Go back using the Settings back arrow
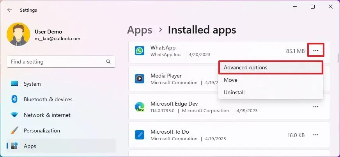Image resolution: width=340 pixels, height=157 pixels. point(9,10)
